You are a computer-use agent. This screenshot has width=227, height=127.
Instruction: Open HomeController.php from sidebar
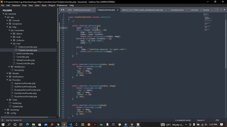(x=25, y=64)
